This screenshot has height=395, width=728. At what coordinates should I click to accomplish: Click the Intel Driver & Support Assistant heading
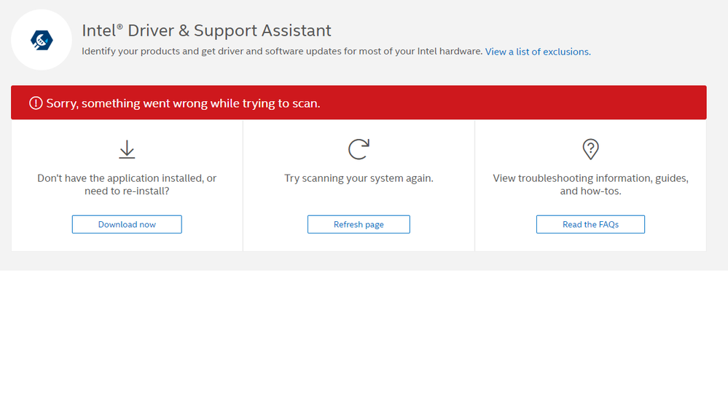click(x=207, y=31)
